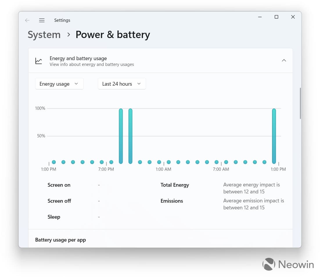The width and height of the screenshot is (320, 277).
Task: Minimize the Settings window
Action: click(x=260, y=17)
